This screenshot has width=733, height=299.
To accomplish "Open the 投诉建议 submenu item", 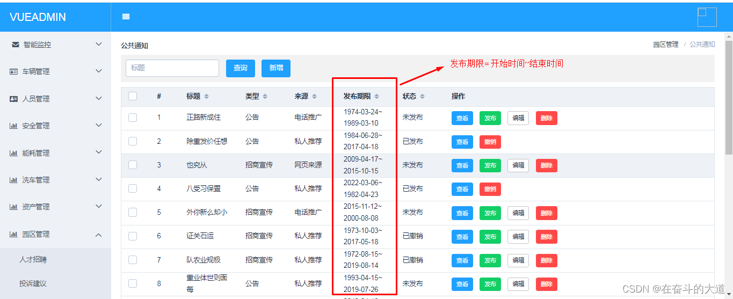I will 33,283.
